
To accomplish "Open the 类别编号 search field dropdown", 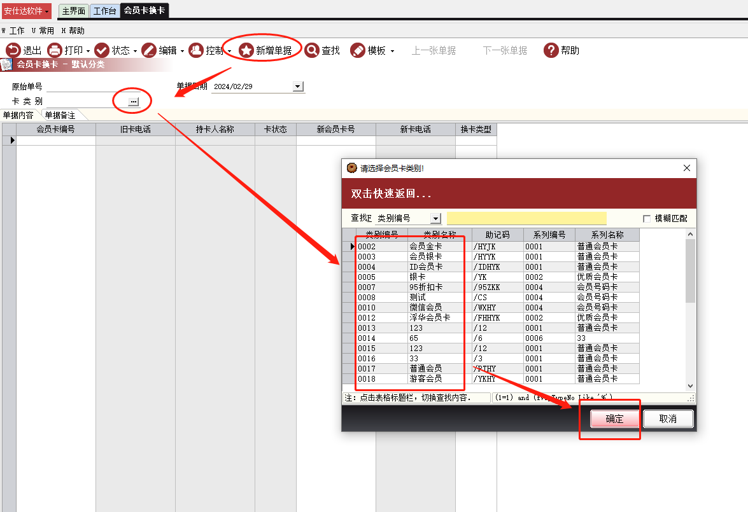I will 435,218.
